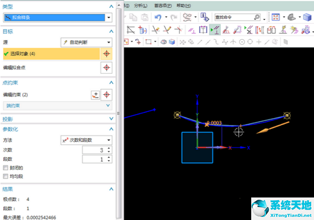314x220 pixels.
Task: Click the add existing curves icon
Action: pos(142,30)
